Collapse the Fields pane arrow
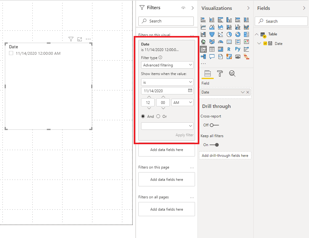The height and width of the screenshot is (238, 309). [x=304, y=8]
